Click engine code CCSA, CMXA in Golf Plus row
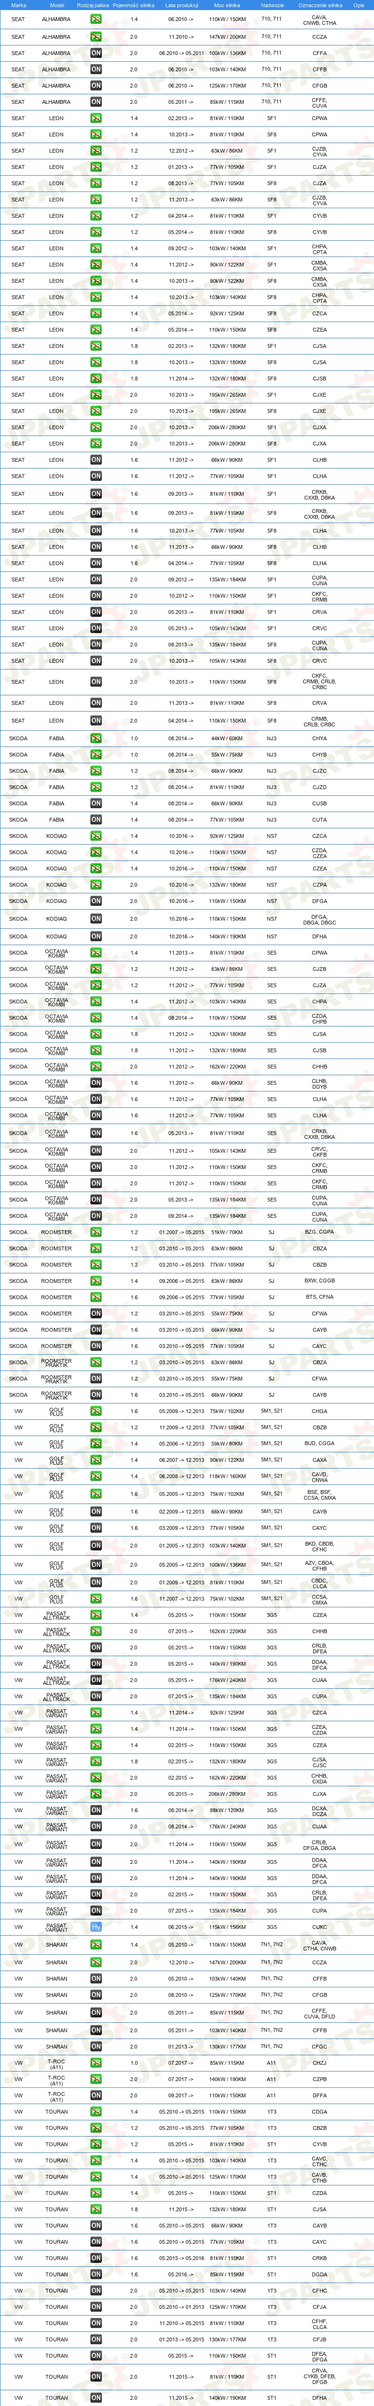The width and height of the screenshot is (374, 2406). click(320, 1599)
